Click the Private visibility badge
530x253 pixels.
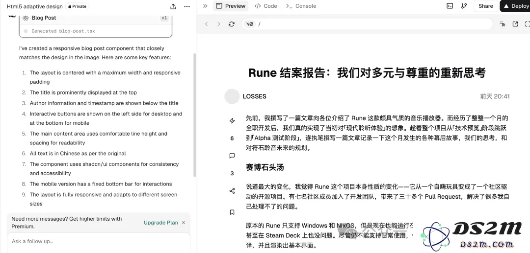(78, 6)
